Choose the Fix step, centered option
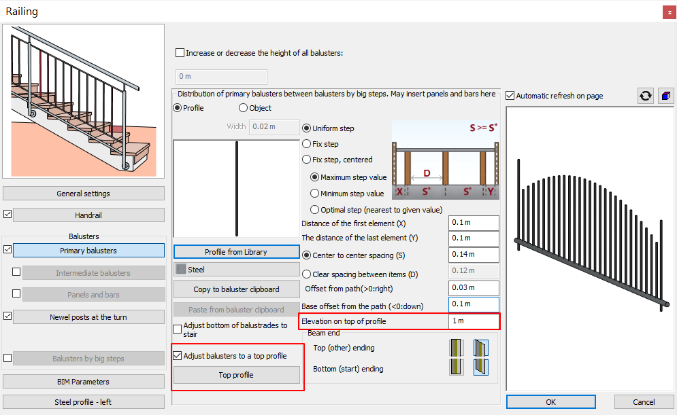This screenshot has width=677, height=415. [x=306, y=160]
